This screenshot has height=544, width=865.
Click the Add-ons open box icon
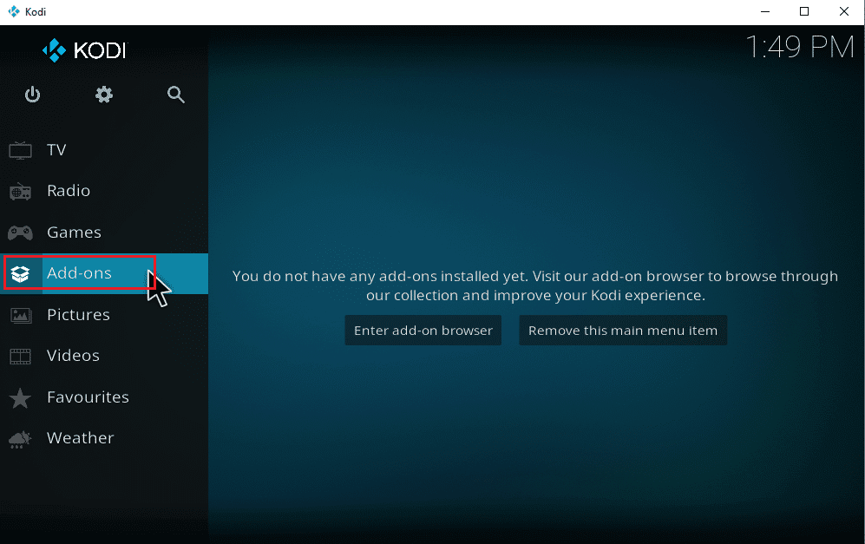[21, 273]
